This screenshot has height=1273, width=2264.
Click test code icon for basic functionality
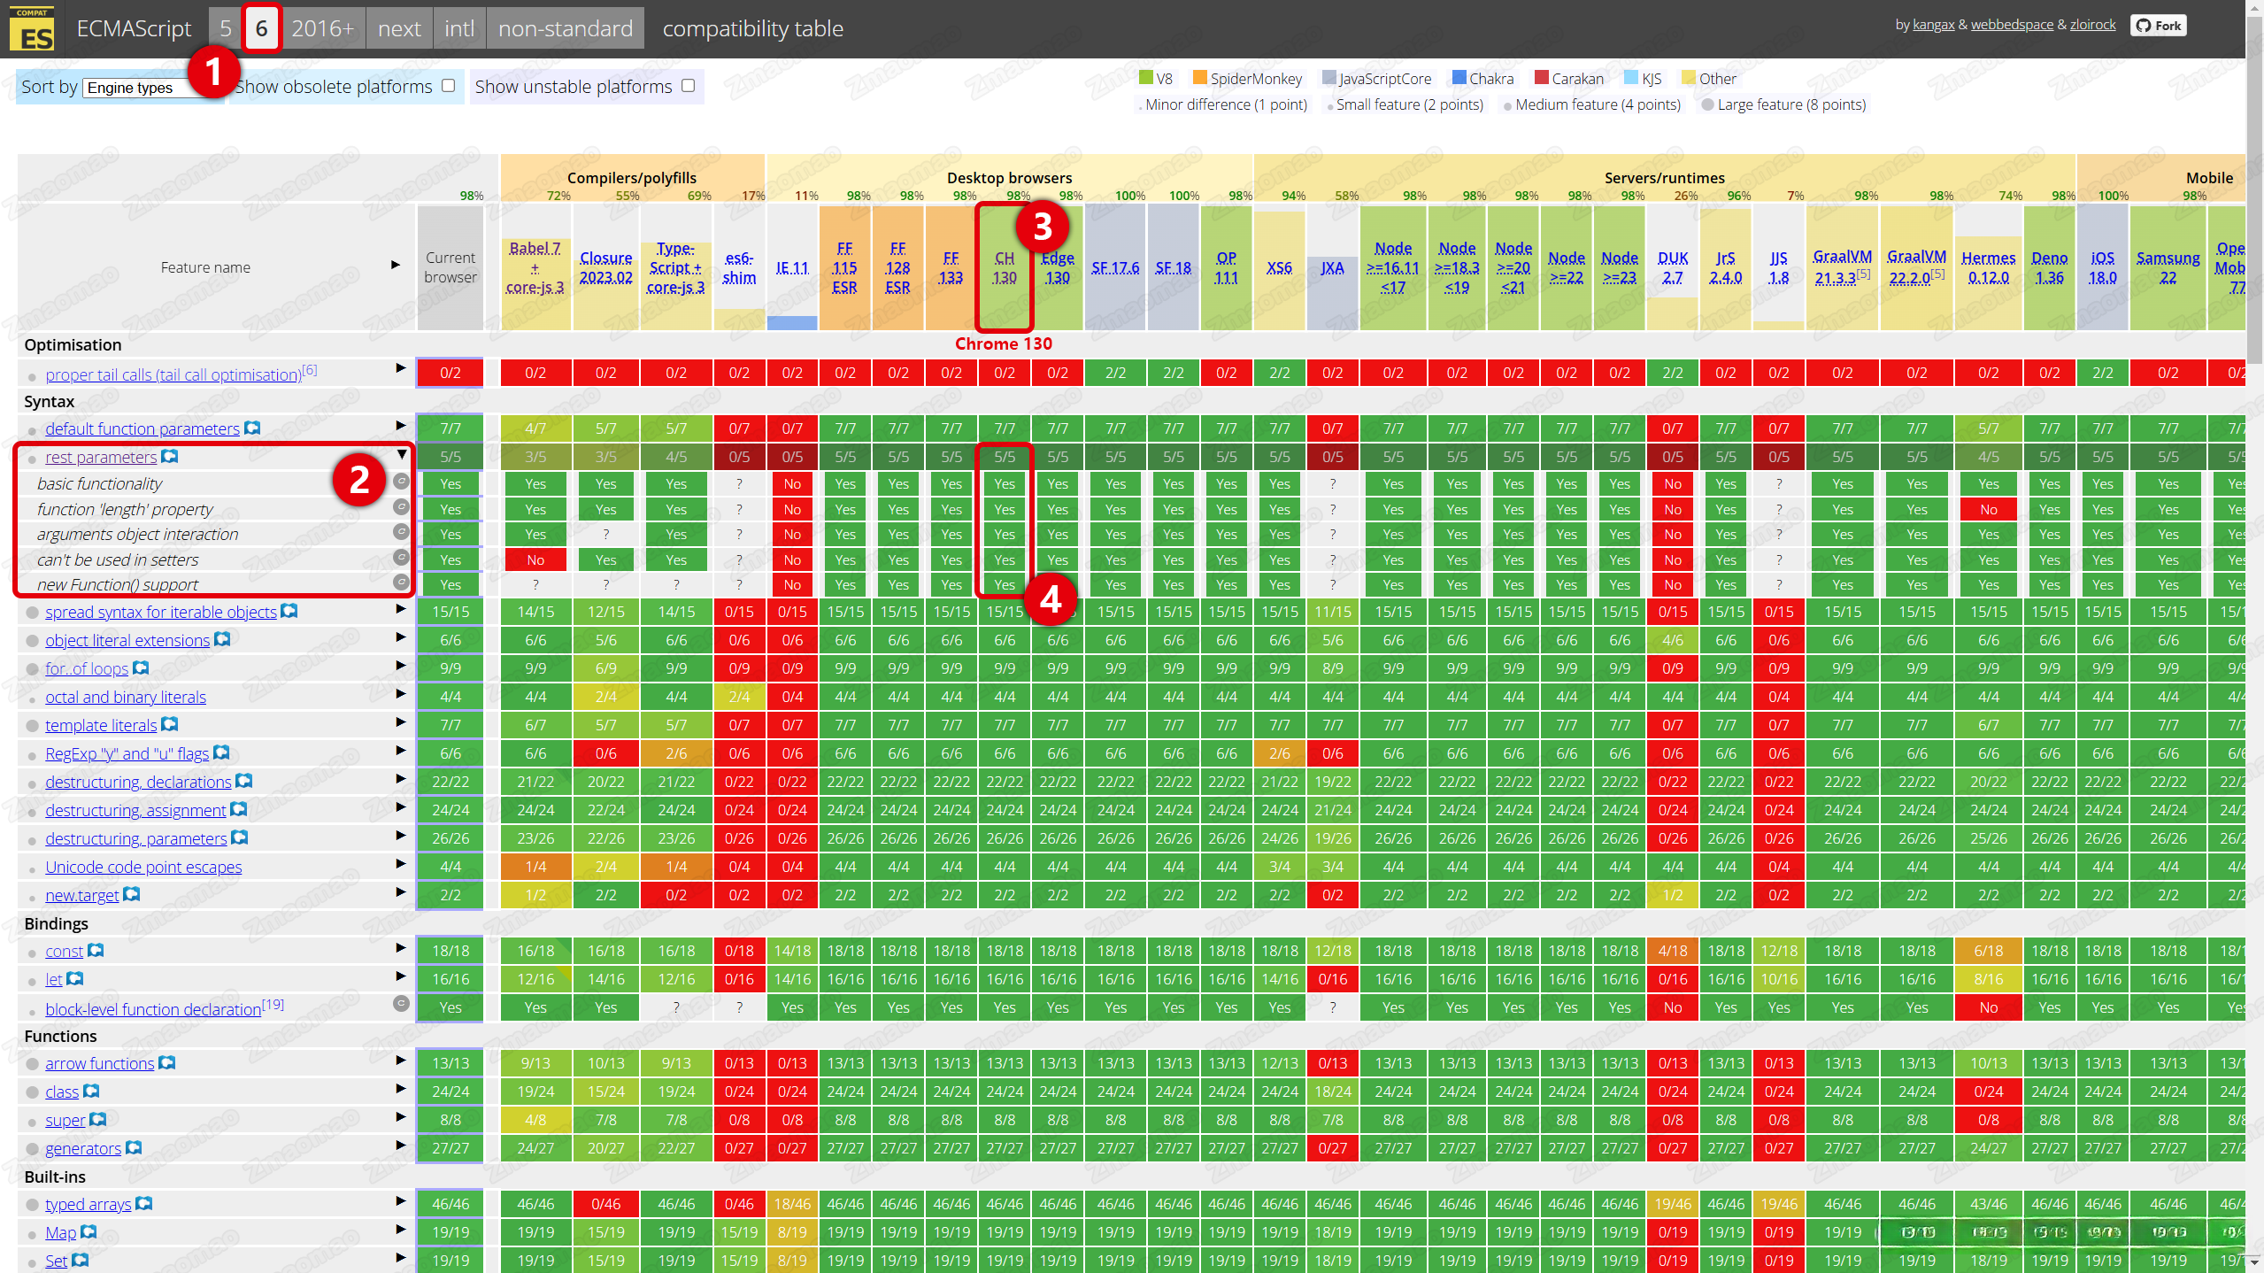click(x=401, y=482)
